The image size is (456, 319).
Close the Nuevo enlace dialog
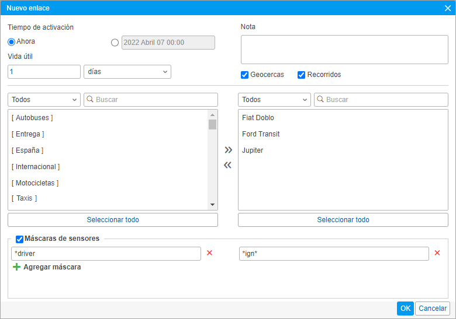(x=447, y=8)
